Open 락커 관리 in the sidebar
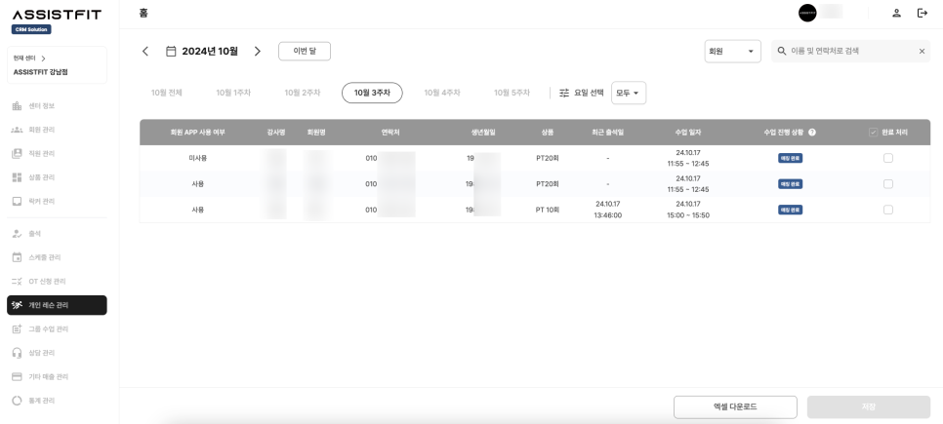 coord(40,201)
